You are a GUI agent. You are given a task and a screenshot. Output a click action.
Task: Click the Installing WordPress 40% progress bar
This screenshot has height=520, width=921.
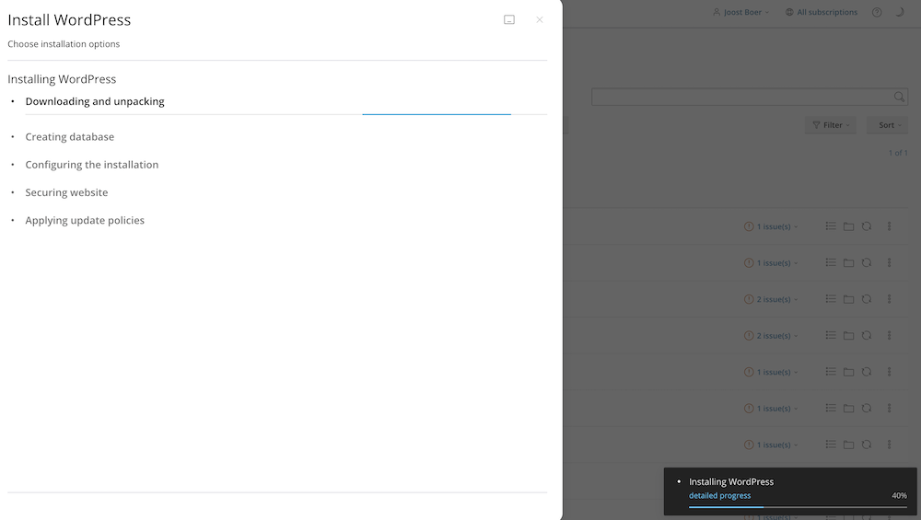798,506
